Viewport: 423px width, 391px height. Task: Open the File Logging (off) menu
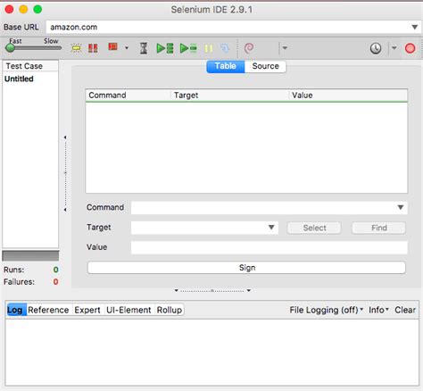point(327,310)
